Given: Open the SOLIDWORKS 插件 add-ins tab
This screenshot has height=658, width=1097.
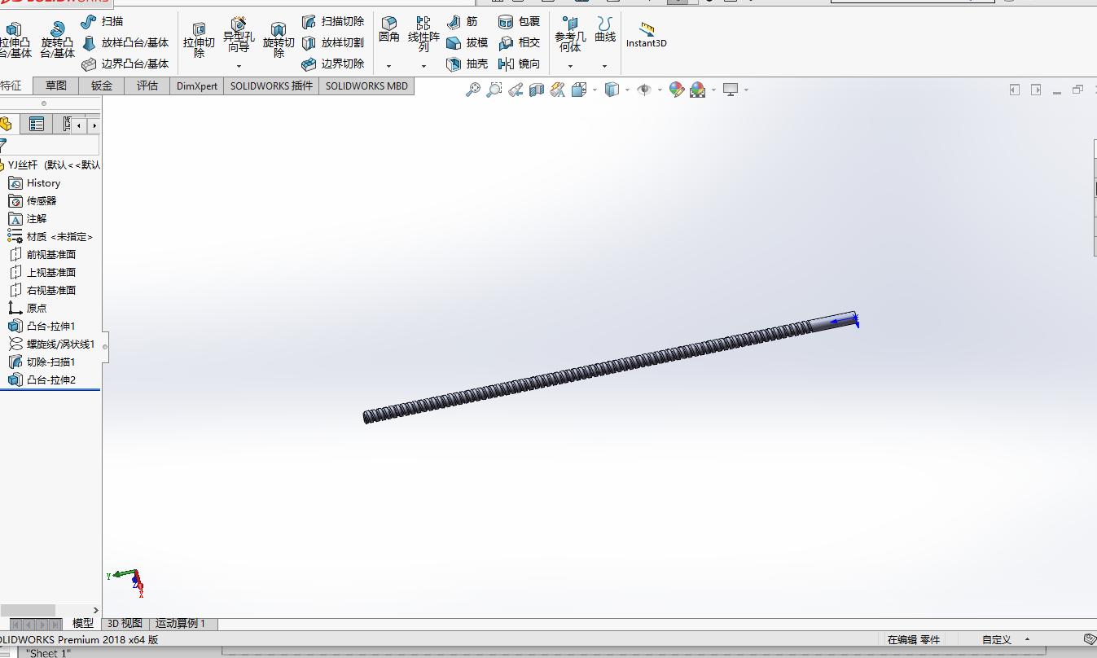Looking at the screenshot, I should tap(271, 86).
